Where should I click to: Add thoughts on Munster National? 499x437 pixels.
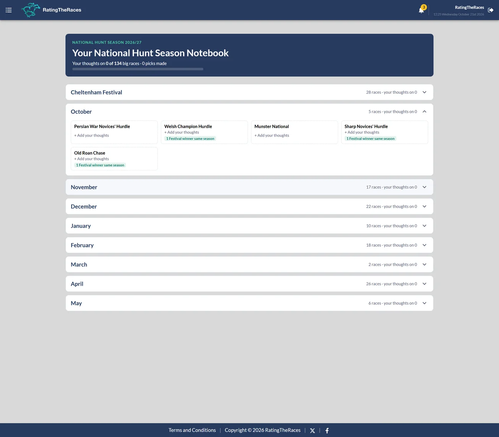(272, 136)
